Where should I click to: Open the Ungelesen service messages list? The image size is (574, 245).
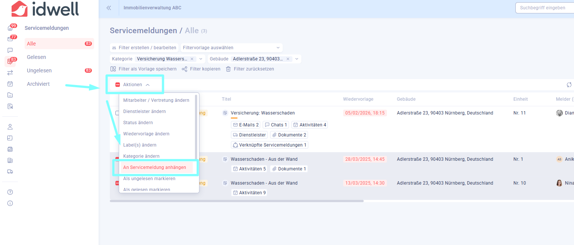tap(39, 70)
